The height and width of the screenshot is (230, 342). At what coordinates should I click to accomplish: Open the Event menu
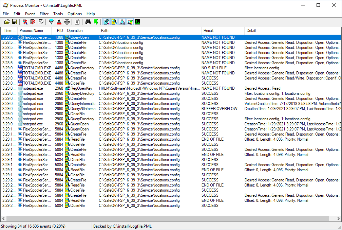(x=30, y=14)
